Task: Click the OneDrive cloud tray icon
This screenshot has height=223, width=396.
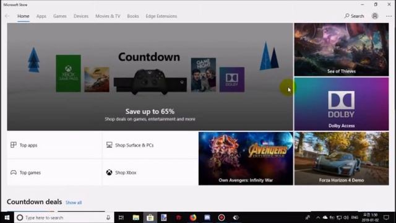Action: [325, 217]
